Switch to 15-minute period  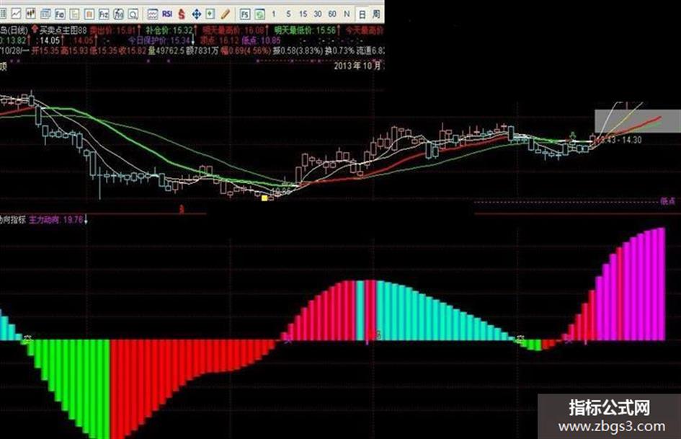(303, 14)
